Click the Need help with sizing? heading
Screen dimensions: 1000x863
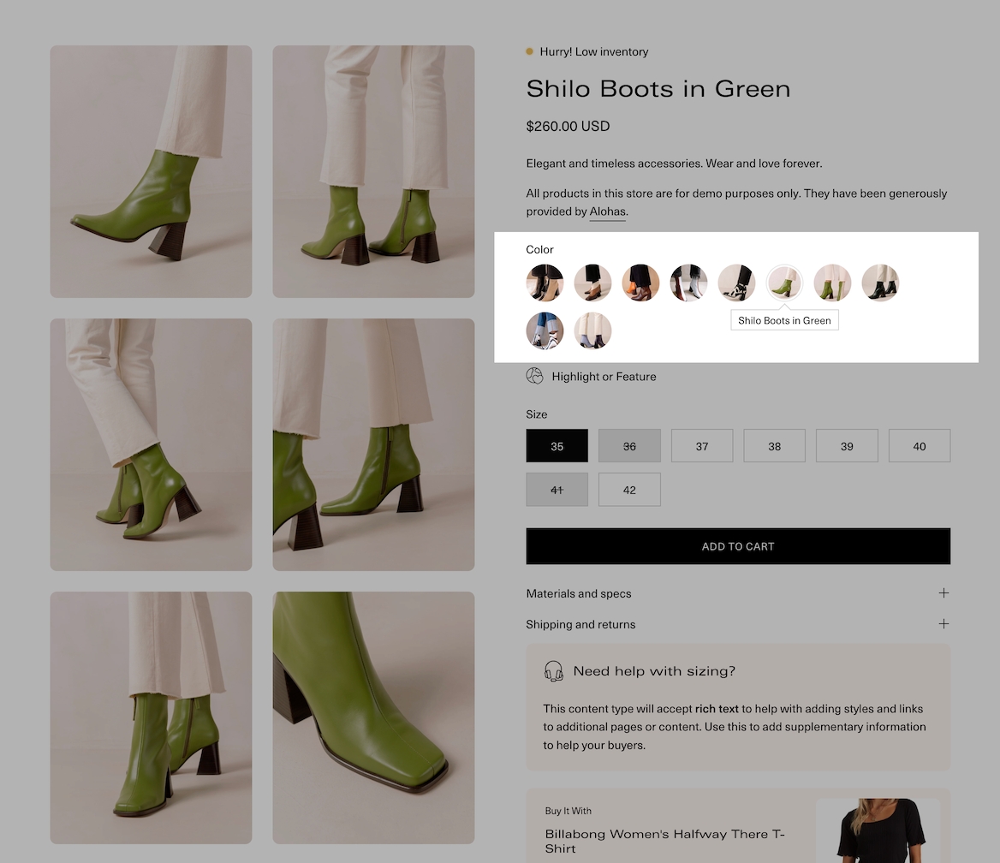point(654,671)
